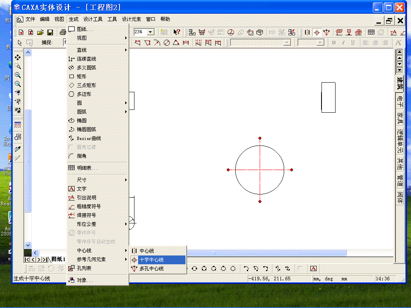
Task: Click the Print icon in toolbar
Action: click(x=63, y=32)
